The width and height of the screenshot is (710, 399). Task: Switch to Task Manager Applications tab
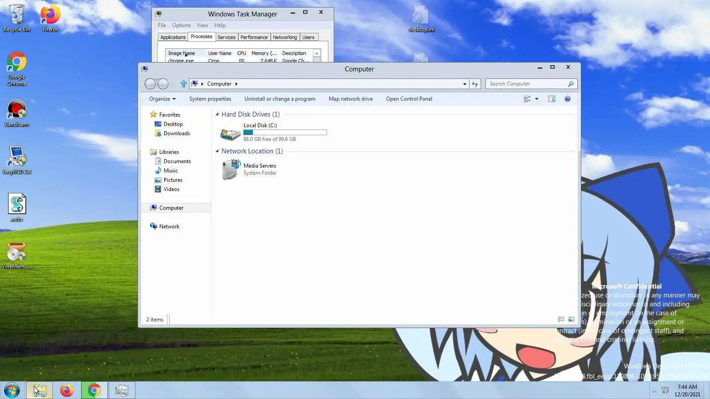173,37
